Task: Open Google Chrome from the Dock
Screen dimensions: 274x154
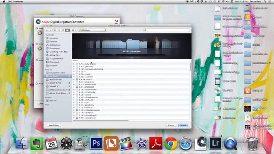Action: (171, 144)
